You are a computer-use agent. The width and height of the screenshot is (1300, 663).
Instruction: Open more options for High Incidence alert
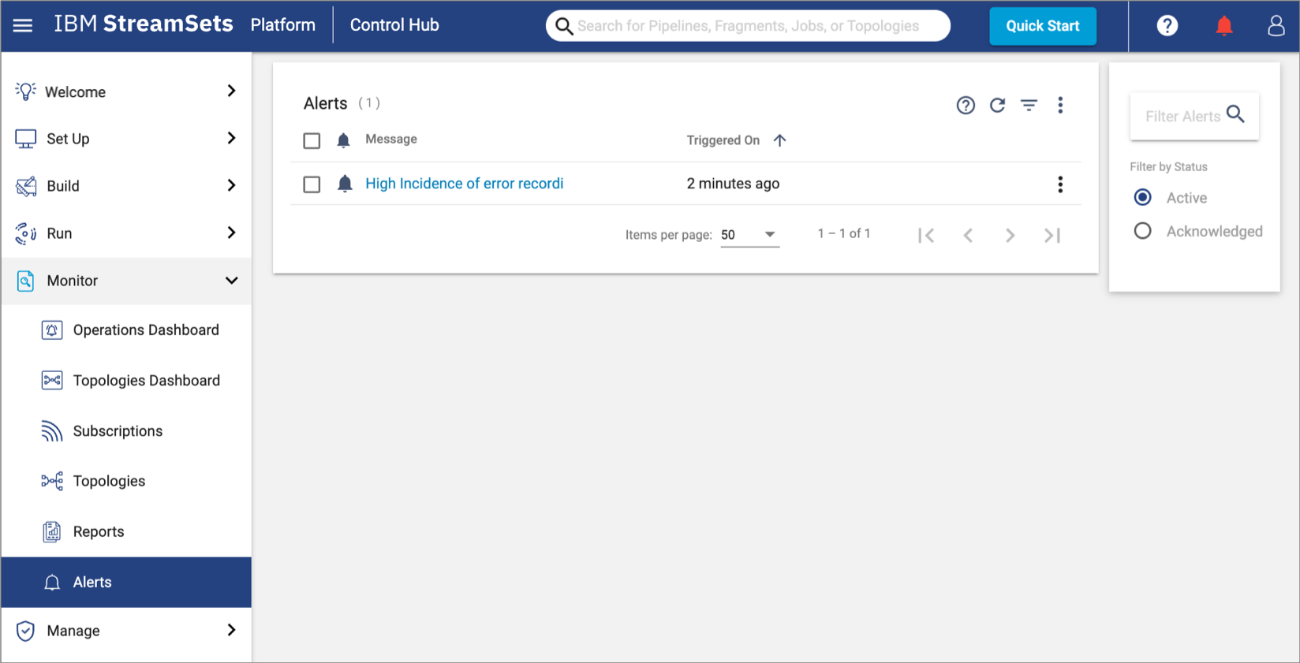1060,184
